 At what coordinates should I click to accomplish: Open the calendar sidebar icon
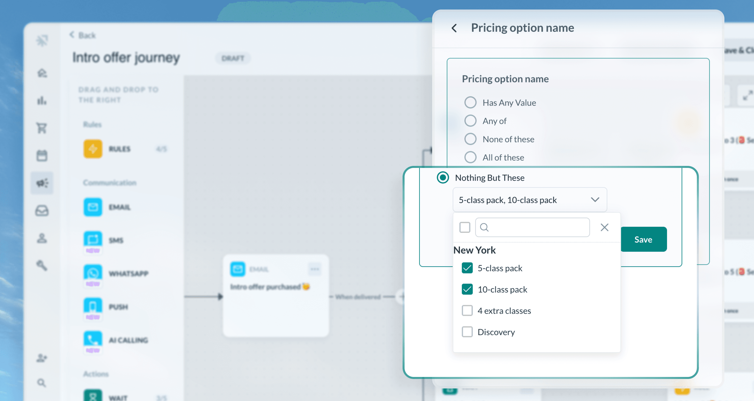[42, 155]
